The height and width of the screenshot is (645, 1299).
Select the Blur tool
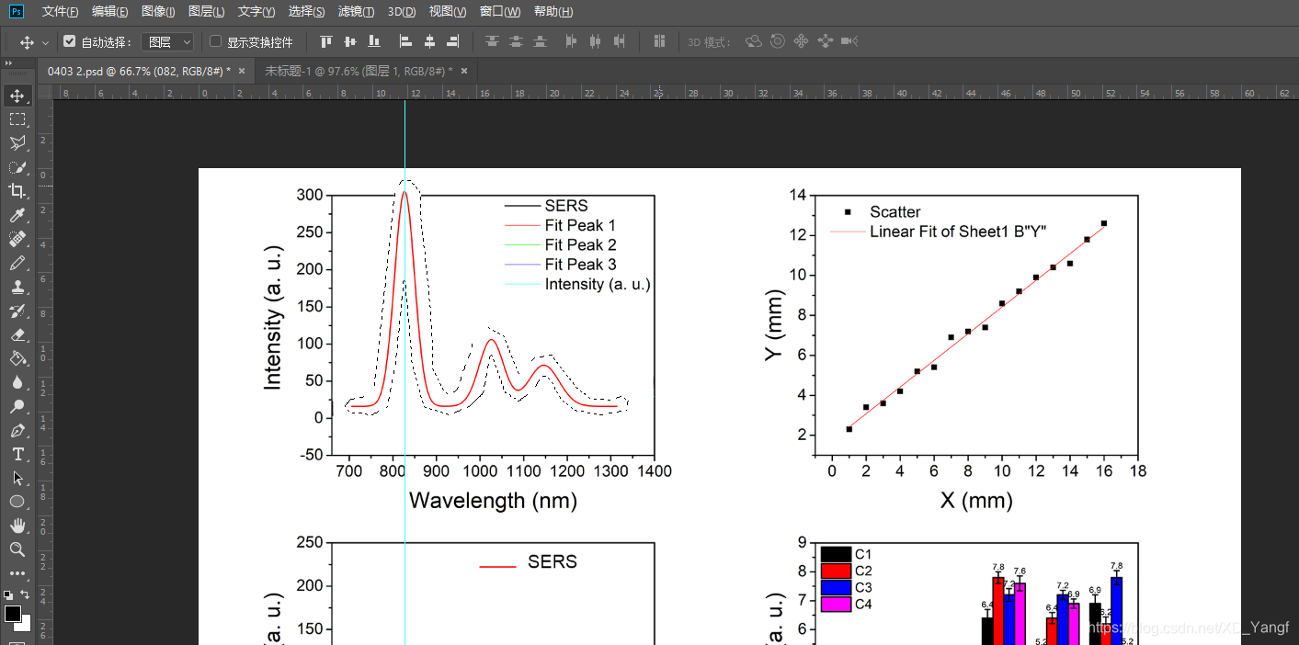pyautogui.click(x=17, y=382)
